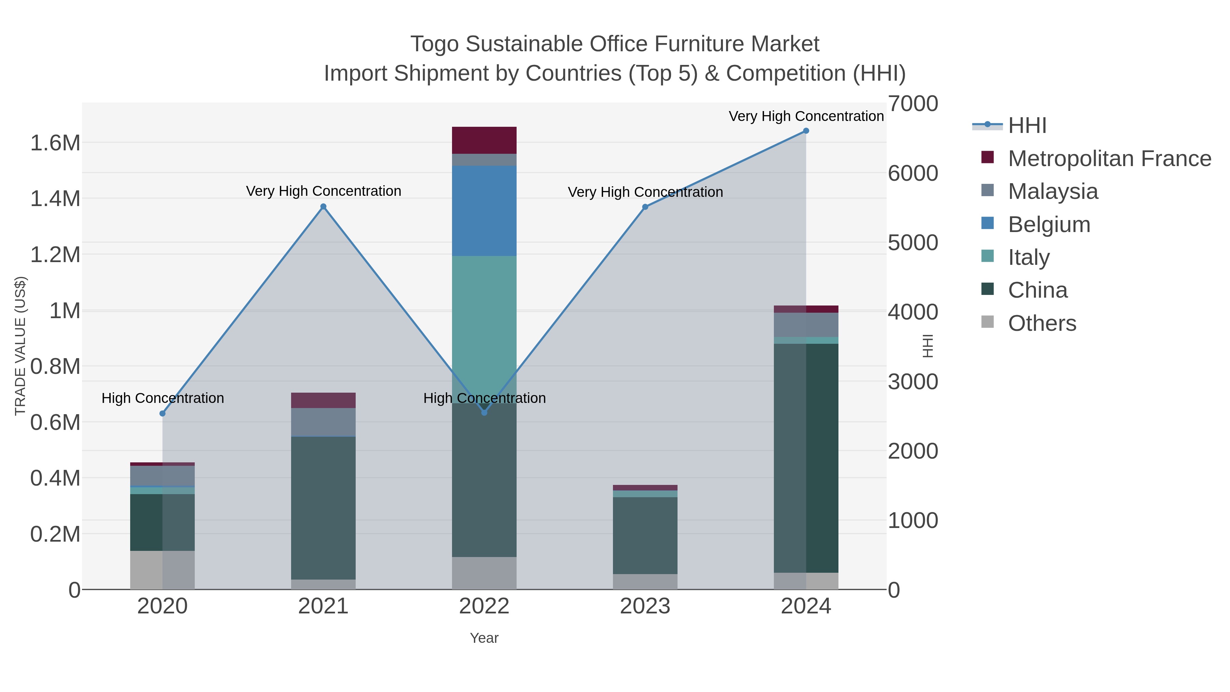This screenshot has height=692, width=1230.
Task: Click Belgium segment of 2022 bar
Action: point(484,211)
